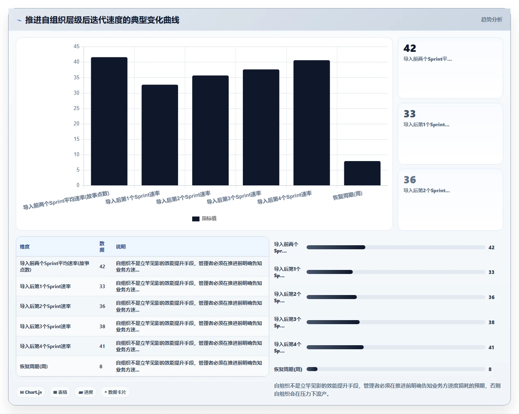Click the progress bar valued 36
The height and width of the screenshot is (414, 519).
pos(396,297)
